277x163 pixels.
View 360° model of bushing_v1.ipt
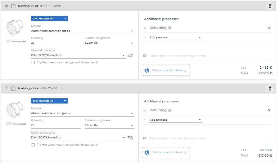click(x=16, y=41)
